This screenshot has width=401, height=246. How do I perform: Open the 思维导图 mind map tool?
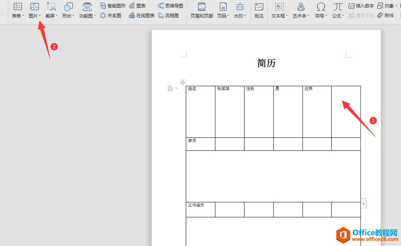coord(170,6)
